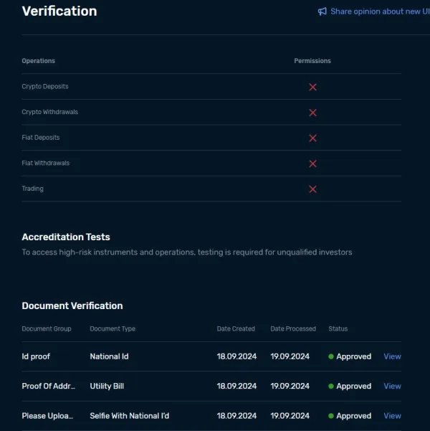
Task: Click the Operations column header
Action: 39,61
